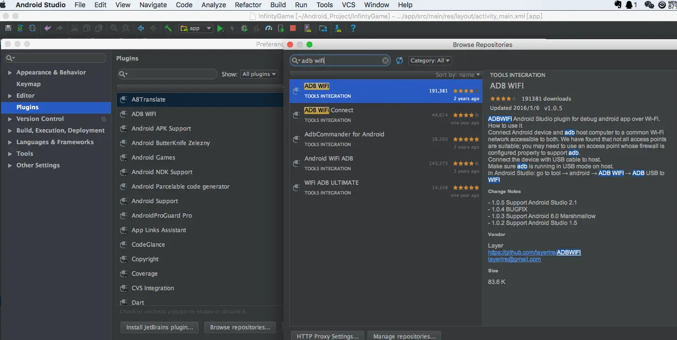The image size is (677, 340).
Task: Open the Analyze menu
Action: [214, 5]
